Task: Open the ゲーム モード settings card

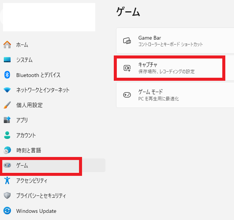Action: point(175,95)
